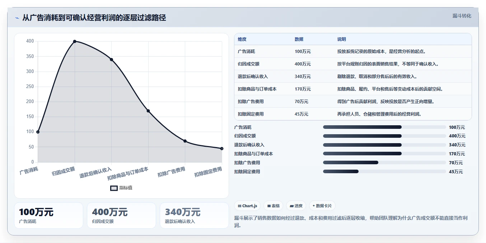
Task: Click the 数据卡片 tag
Action: click(x=322, y=206)
